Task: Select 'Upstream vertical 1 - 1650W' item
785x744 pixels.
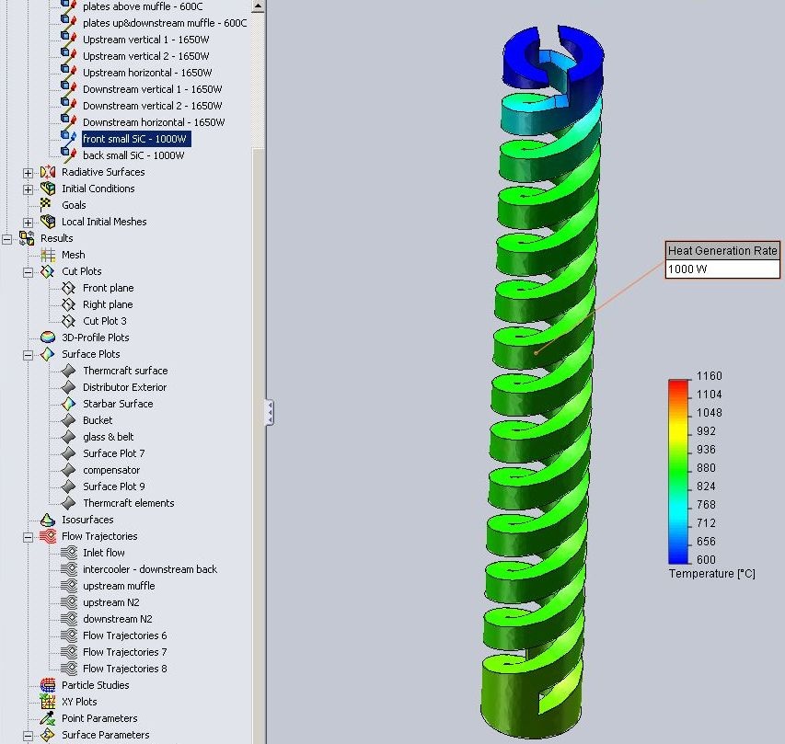Action: [x=146, y=40]
